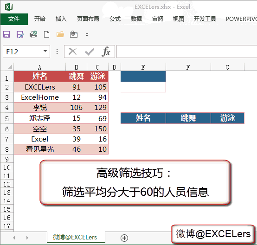Open the 文件 File tab
Image resolution: width=257 pixels, height=245 pixels.
(14, 19)
